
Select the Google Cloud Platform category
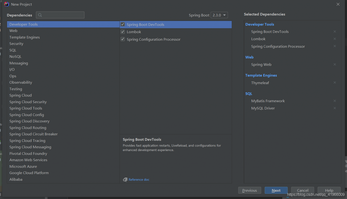[x=63, y=173]
